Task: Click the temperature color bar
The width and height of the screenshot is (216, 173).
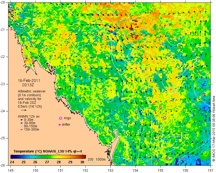Action: [x=48, y=157]
